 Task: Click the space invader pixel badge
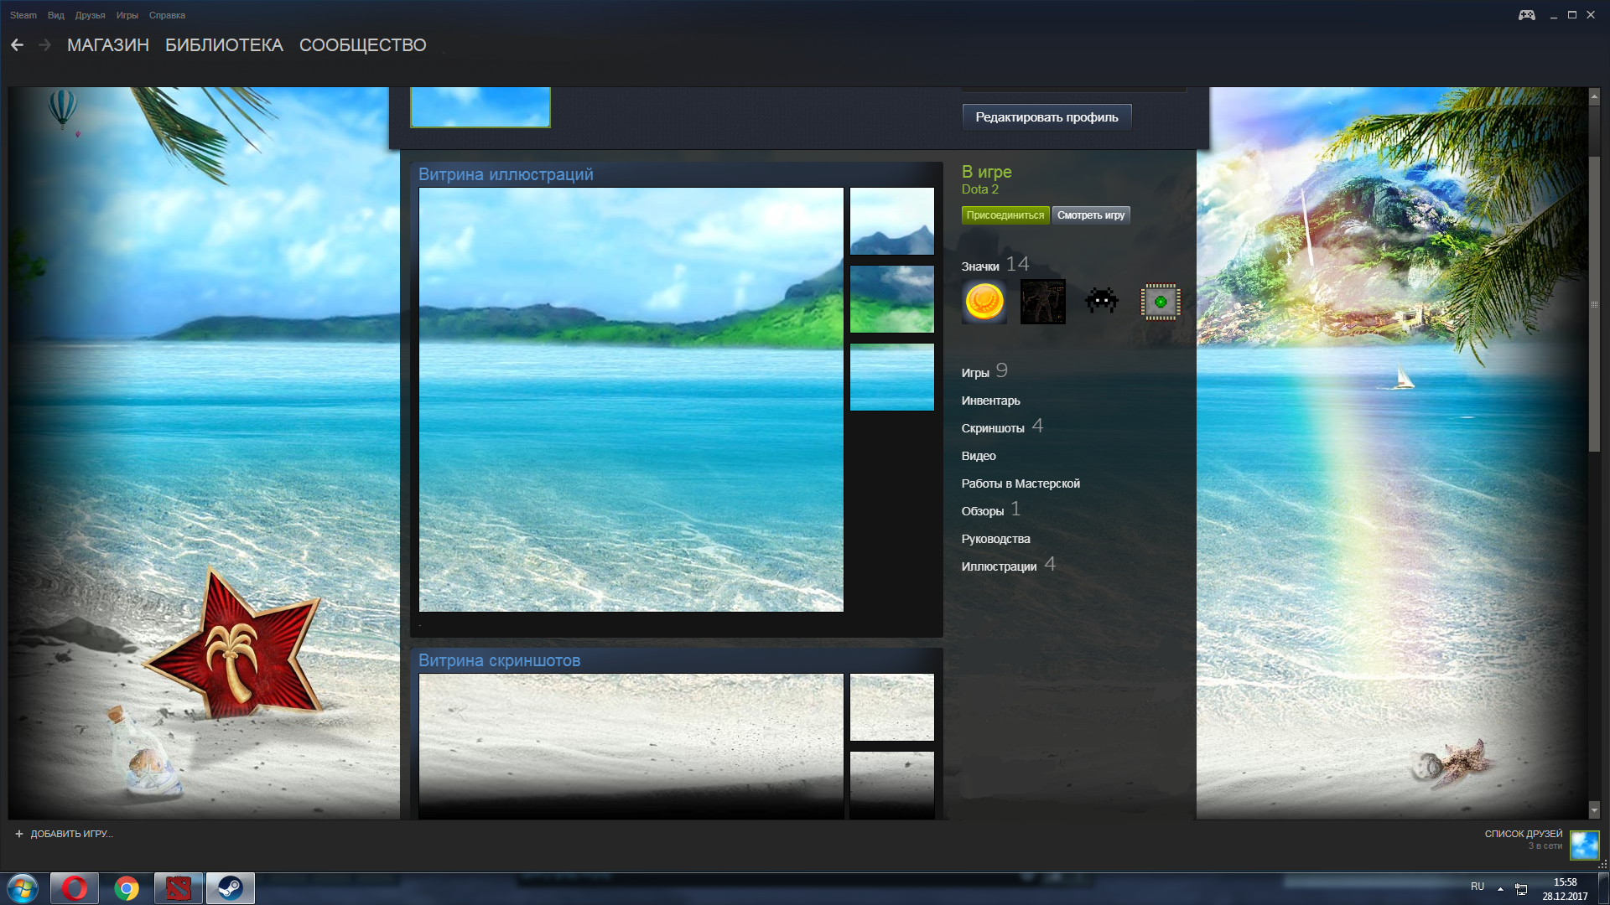pyautogui.click(x=1101, y=301)
